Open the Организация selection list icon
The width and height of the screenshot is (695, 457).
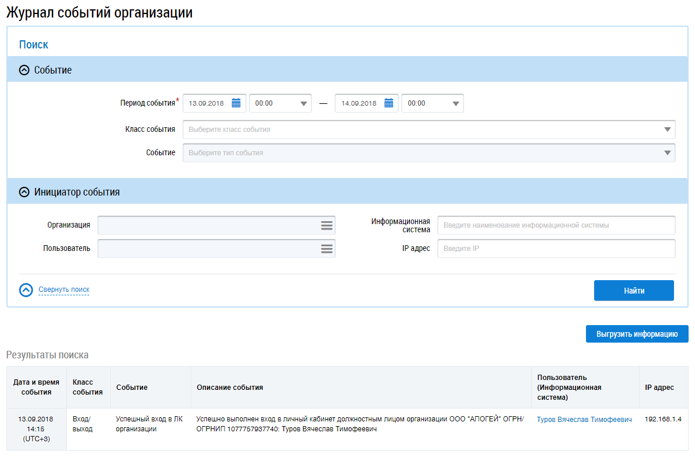[x=327, y=225]
